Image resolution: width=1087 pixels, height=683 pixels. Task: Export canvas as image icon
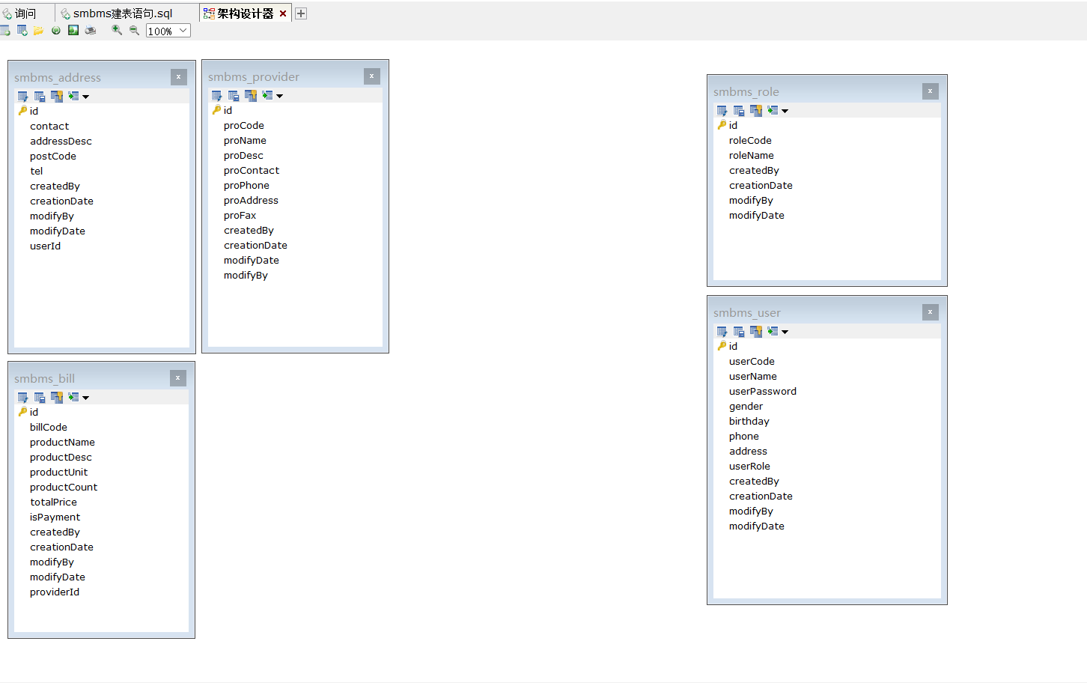click(73, 31)
